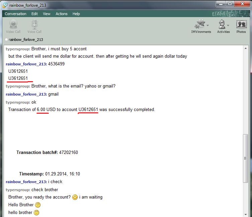The height and width of the screenshot is (217, 252).
Task: Open the Actions menu
Action: pyautogui.click(x=62, y=14)
